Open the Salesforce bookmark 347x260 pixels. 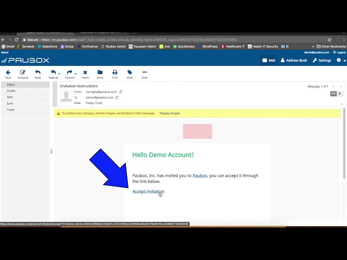pos(47,47)
